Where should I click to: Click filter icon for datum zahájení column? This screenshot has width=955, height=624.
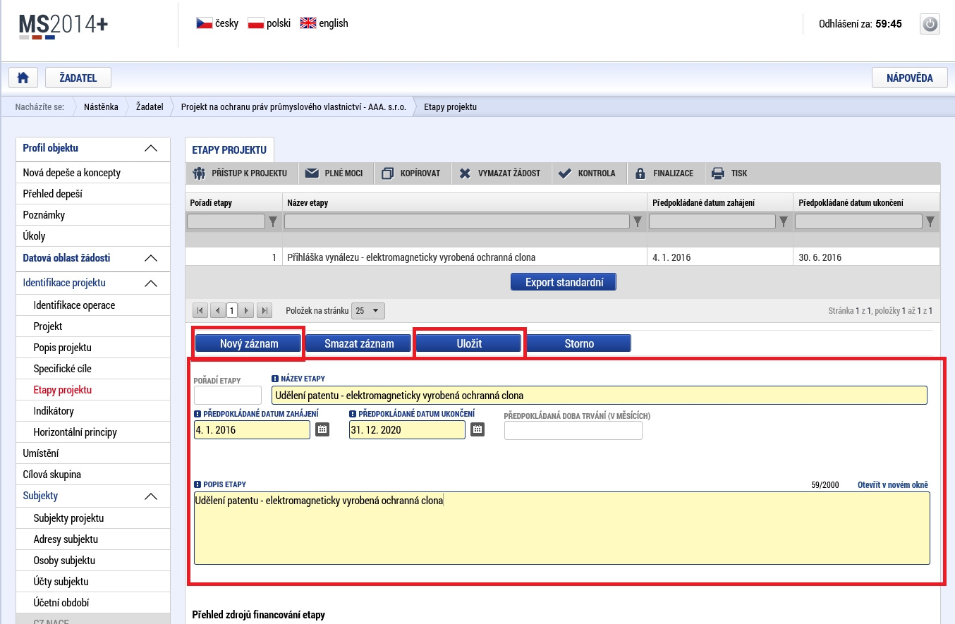point(784,221)
